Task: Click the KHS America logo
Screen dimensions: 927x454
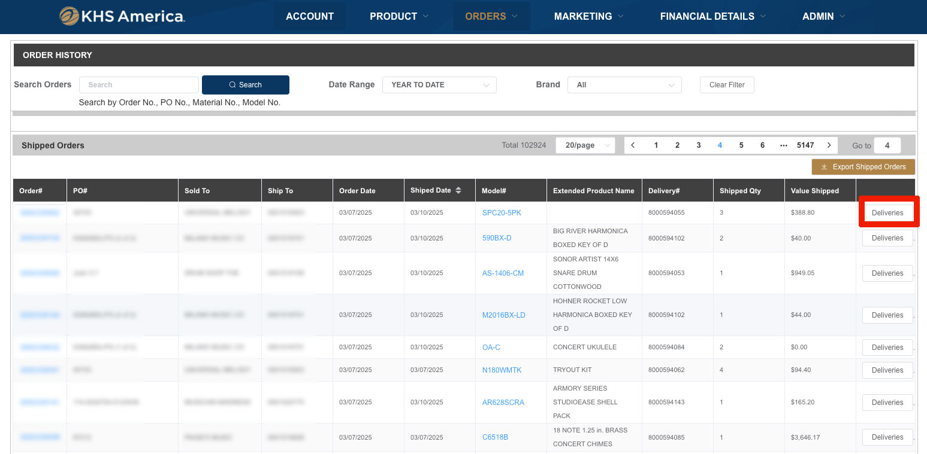Action: point(122,16)
